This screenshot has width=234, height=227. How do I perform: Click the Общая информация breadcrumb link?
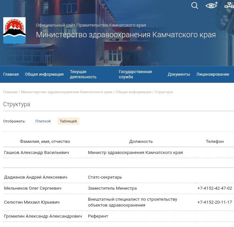click(133, 92)
